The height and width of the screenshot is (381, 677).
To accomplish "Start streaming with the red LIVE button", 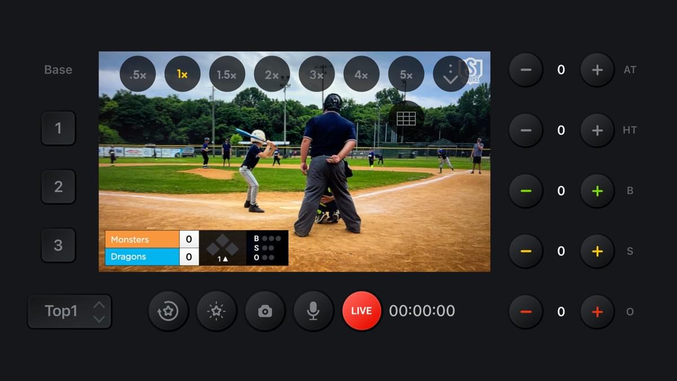I will coord(362,311).
